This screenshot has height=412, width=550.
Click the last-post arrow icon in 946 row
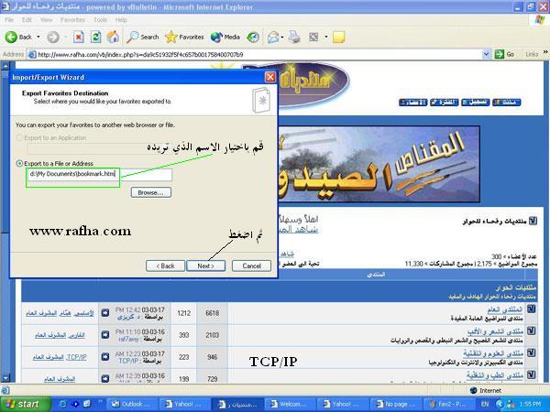coord(104,357)
